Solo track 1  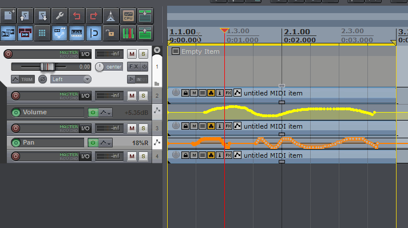click(x=143, y=54)
